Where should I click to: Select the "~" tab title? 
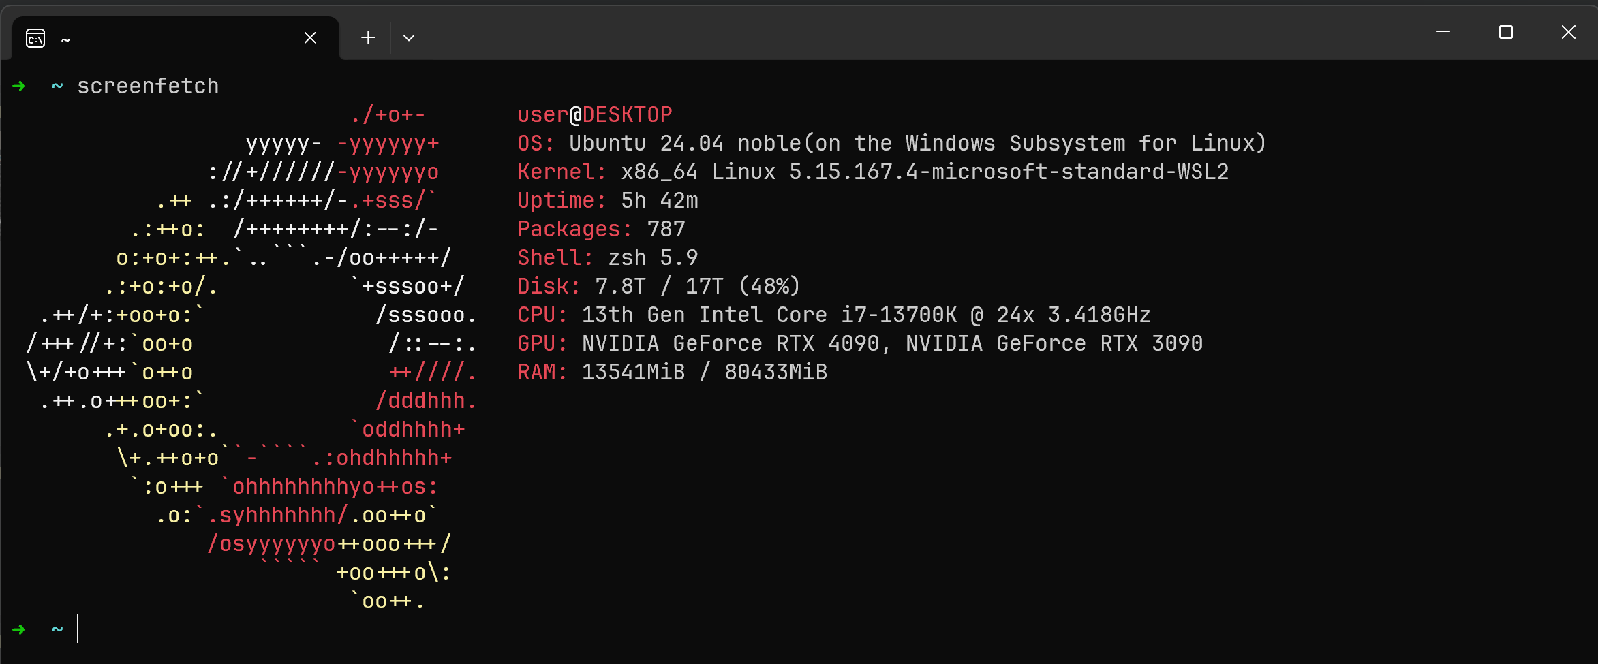(x=65, y=39)
